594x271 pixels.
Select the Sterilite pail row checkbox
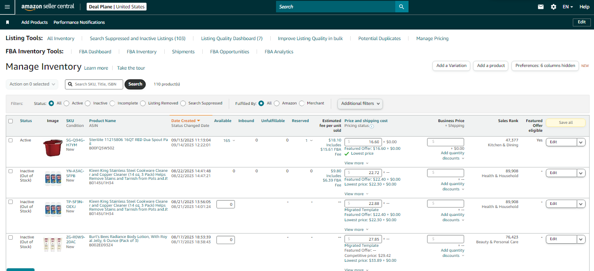point(11,140)
